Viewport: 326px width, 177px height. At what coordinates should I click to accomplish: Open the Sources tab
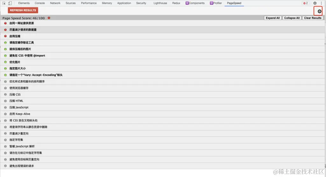coord(71,3)
